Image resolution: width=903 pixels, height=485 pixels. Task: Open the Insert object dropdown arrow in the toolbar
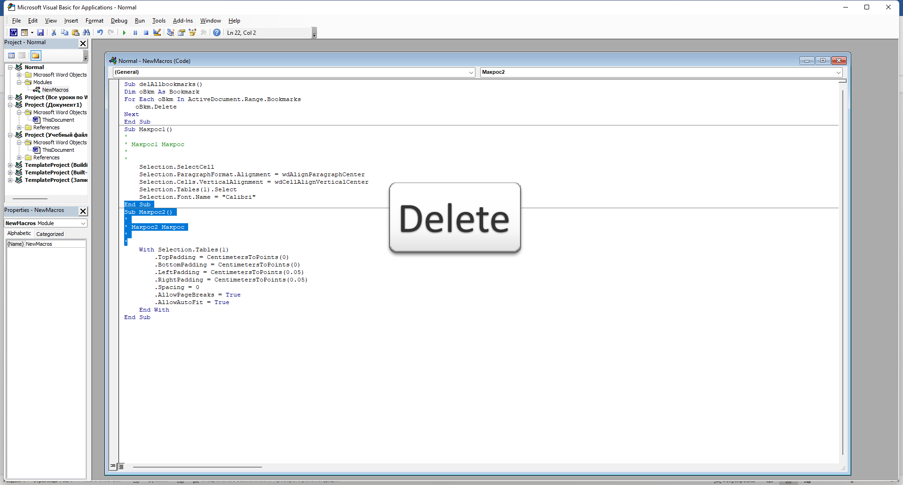[32, 32]
